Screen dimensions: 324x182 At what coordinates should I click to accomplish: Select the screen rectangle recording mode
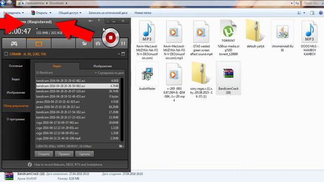[38, 43]
